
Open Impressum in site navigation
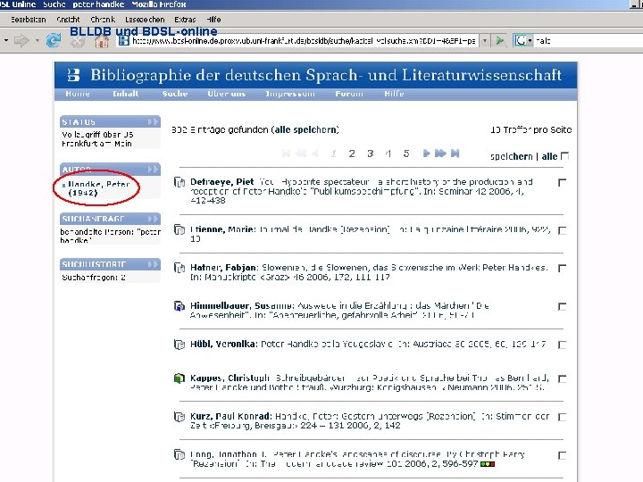click(x=290, y=94)
